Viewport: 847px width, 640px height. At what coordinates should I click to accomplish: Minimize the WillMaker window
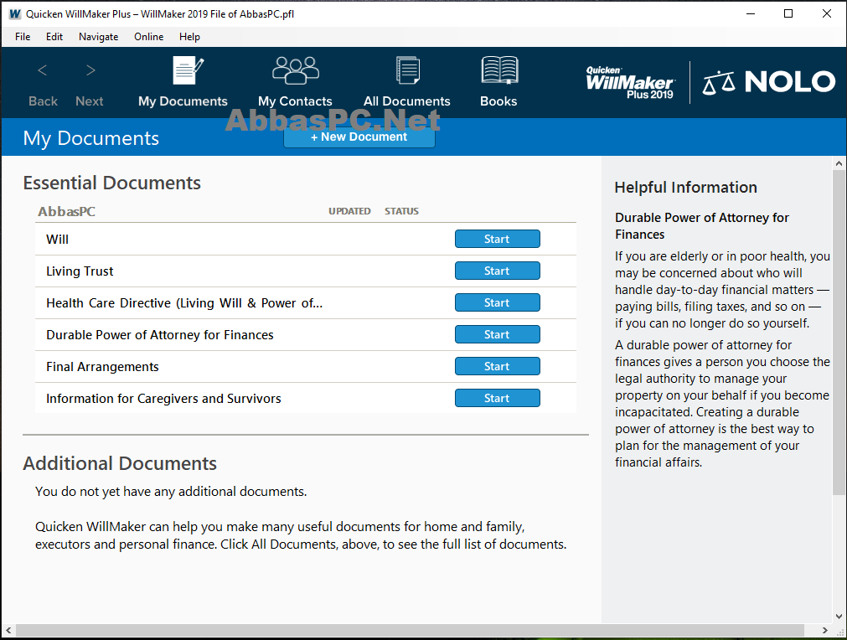click(x=751, y=14)
